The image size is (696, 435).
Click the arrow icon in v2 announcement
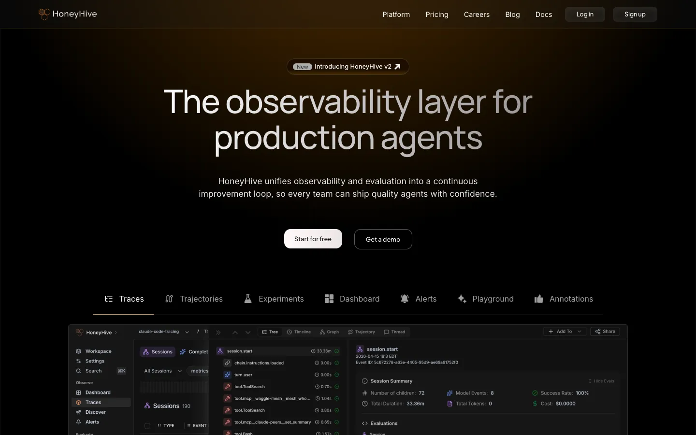(x=397, y=67)
